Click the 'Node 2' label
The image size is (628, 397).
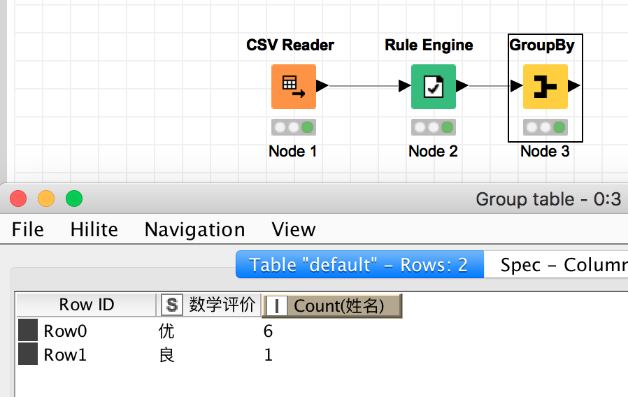[x=433, y=151]
